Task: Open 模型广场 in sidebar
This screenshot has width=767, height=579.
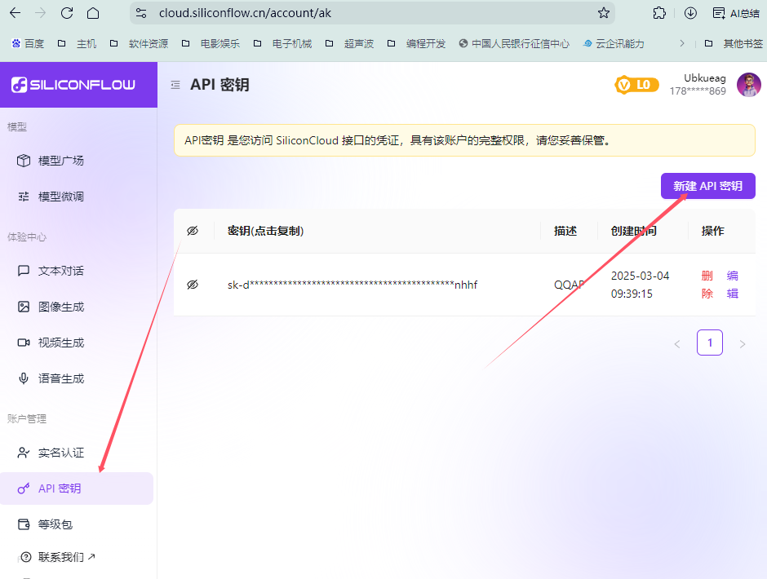Action: 51,161
